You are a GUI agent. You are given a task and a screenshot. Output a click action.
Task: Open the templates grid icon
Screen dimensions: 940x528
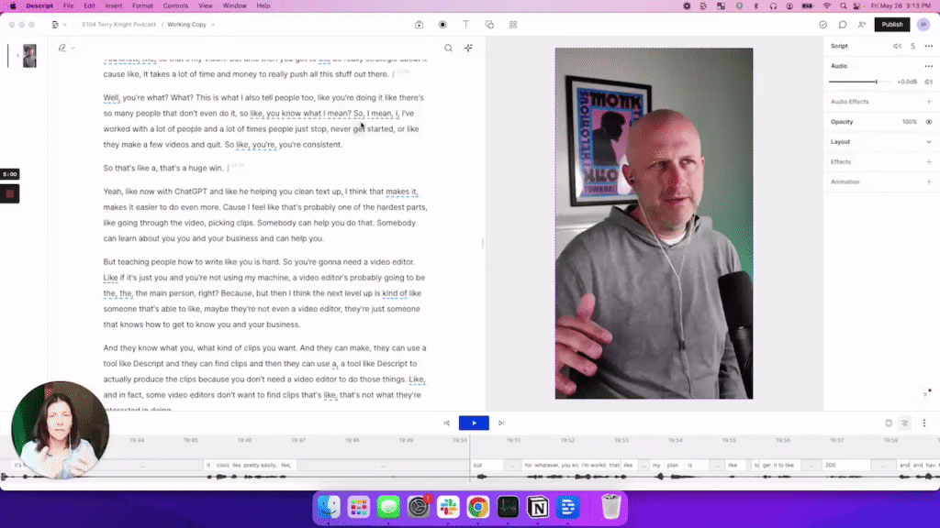click(x=514, y=25)
